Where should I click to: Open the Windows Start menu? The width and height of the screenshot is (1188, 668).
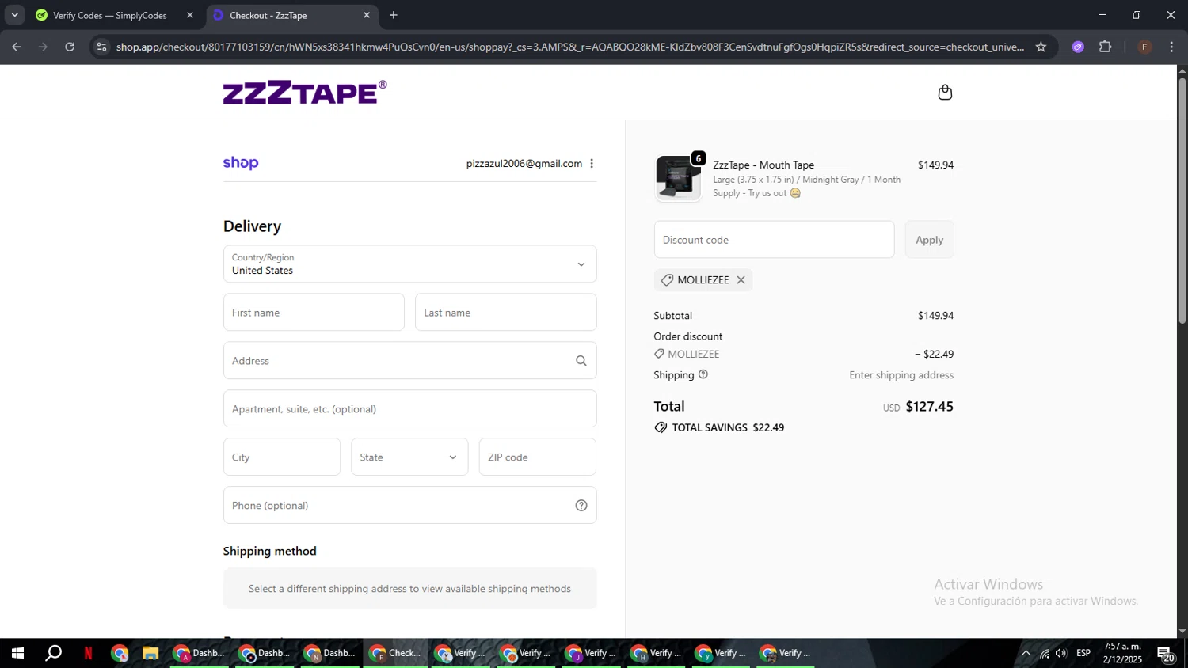17,653
